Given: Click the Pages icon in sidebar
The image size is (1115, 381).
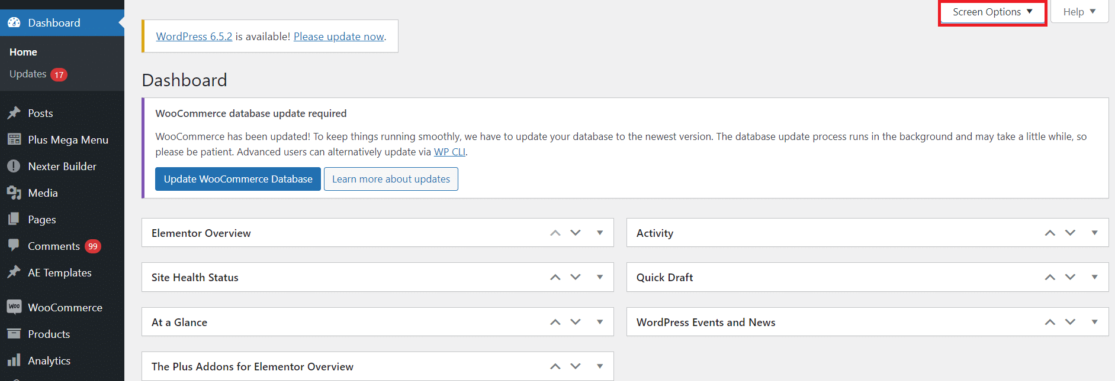Looking at the screenshot, I should click(x=14, y=219).
